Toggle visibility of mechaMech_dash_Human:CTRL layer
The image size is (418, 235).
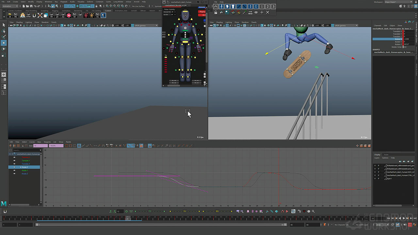point(375,175)
